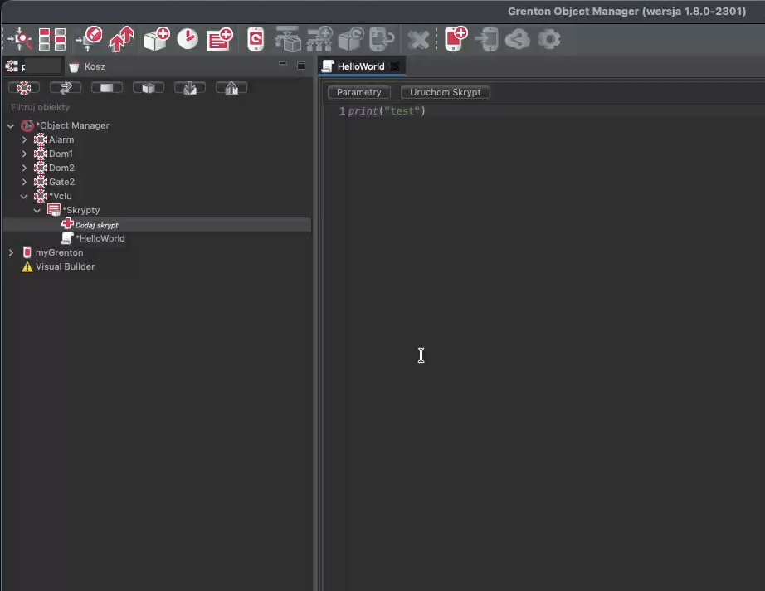Click the up-arrow house output filter button
765x591 pixels.
(x=231, y=88)
